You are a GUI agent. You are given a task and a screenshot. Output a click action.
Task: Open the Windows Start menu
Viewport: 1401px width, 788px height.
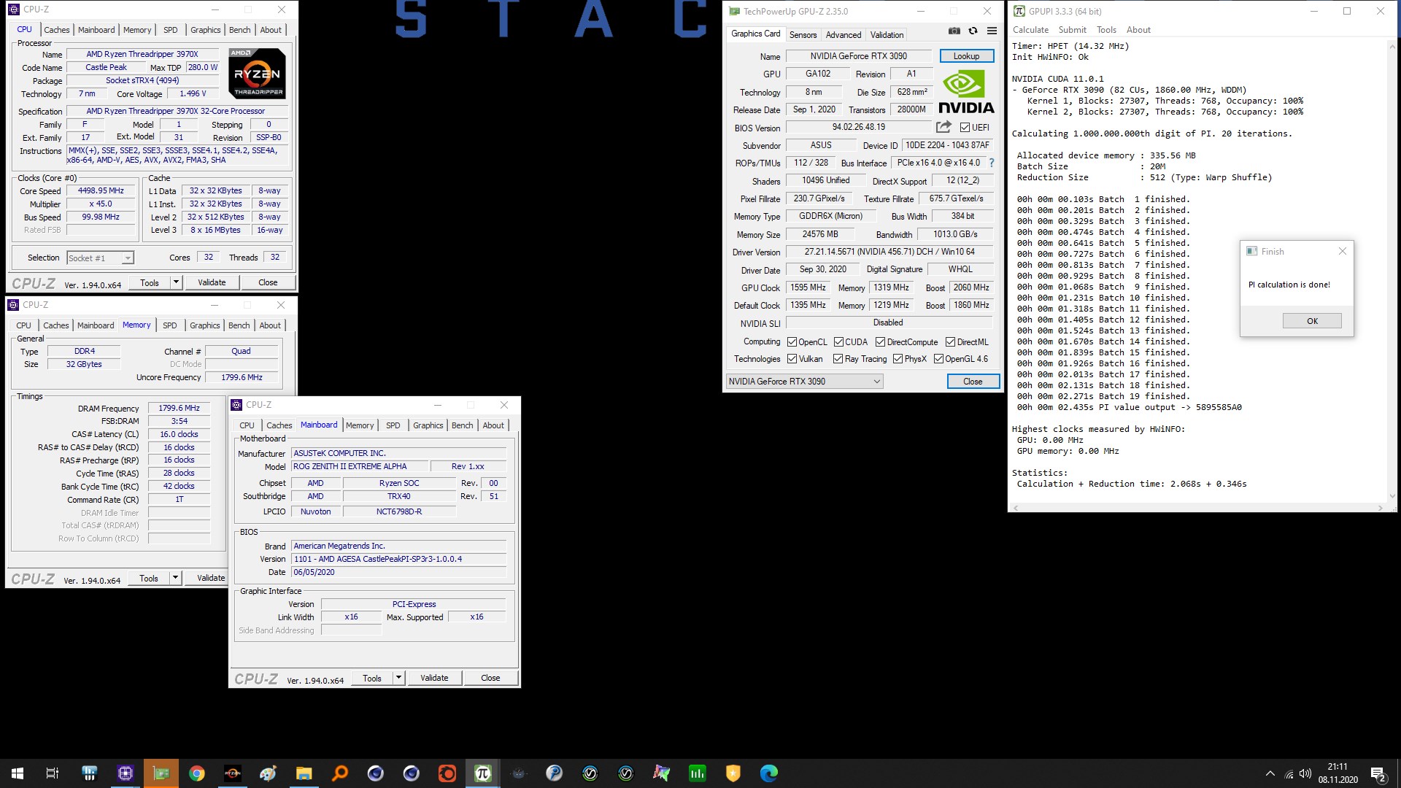[18, 773]
